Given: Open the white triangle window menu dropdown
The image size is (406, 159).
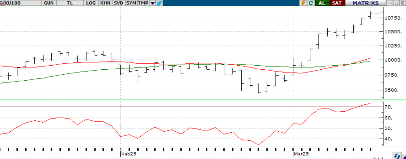Looking at the screenshot, I should click(x=390, y=3).
